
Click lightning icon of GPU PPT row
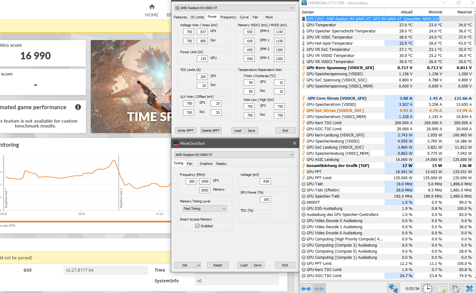tap(304, 172)
